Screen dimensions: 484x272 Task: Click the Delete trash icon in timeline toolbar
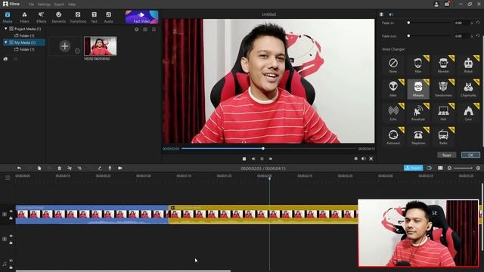[59, 168]
